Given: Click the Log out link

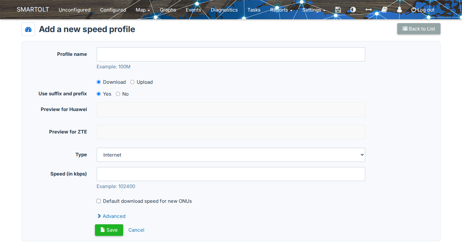Looking at the screenshot, I should click(423, 10).
